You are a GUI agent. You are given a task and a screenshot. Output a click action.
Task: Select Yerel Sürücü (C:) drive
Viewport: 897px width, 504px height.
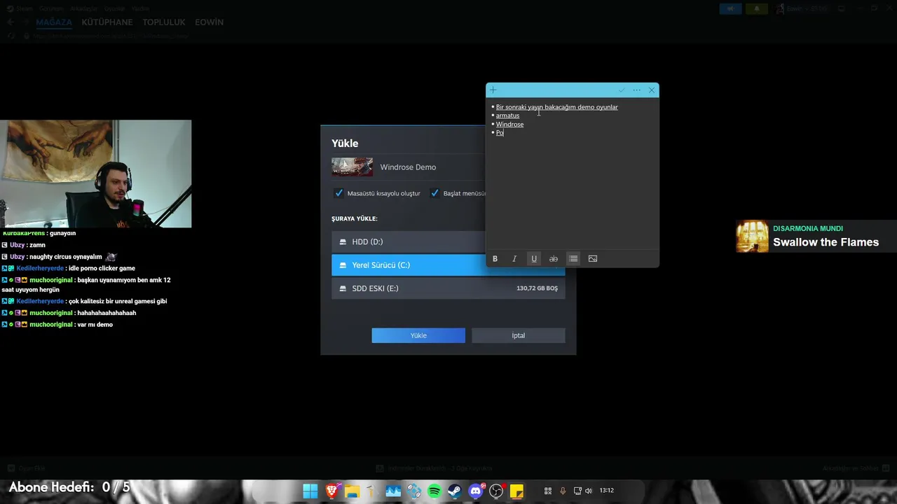[448, 265]
